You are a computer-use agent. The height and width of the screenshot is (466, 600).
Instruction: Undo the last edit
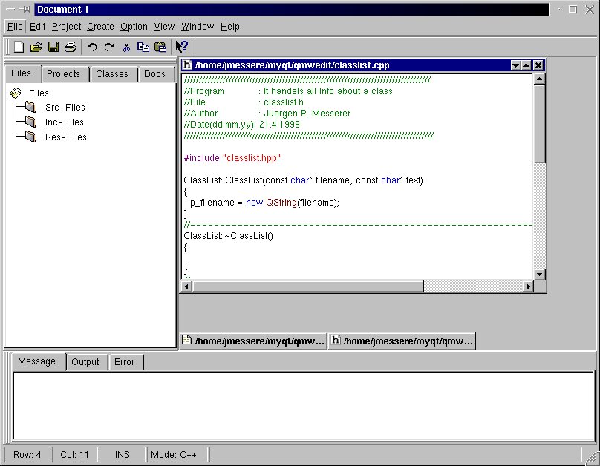click(92, 47)
